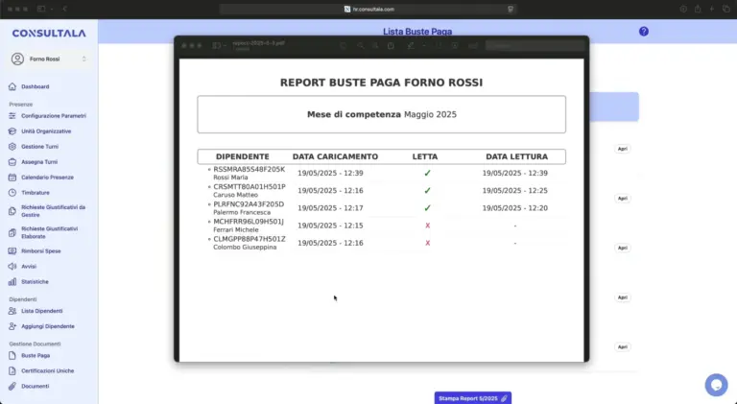The width and height of the screenshot is (737, 404).
Task: Click fiscal code RSSMRA85S48F205K
Action: click(250, 169)
